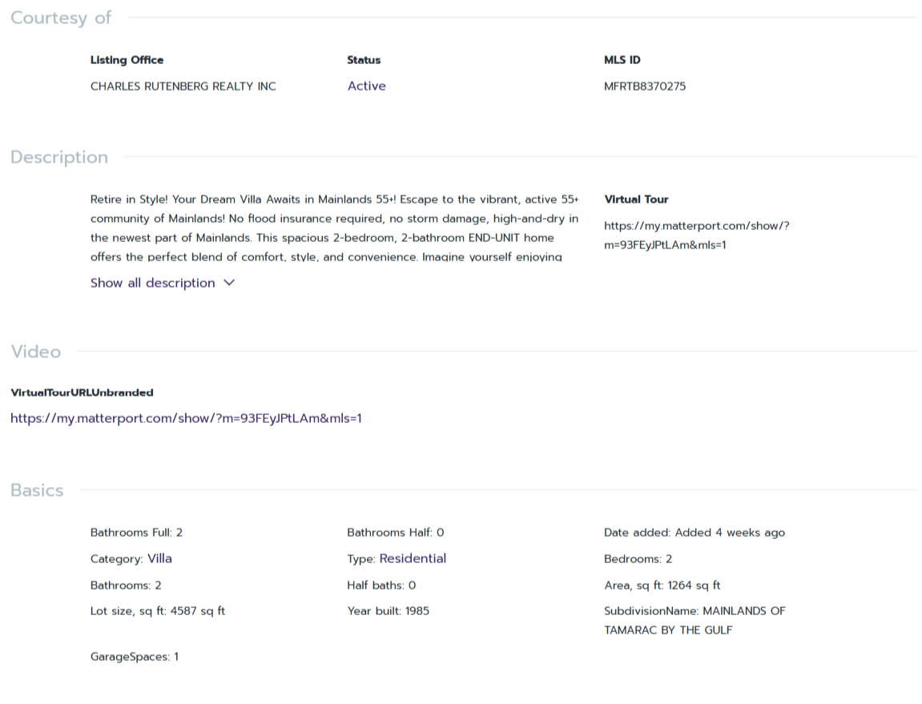922x704 pixels.
Task: Click the Description section heading
Action: (59, 157)
